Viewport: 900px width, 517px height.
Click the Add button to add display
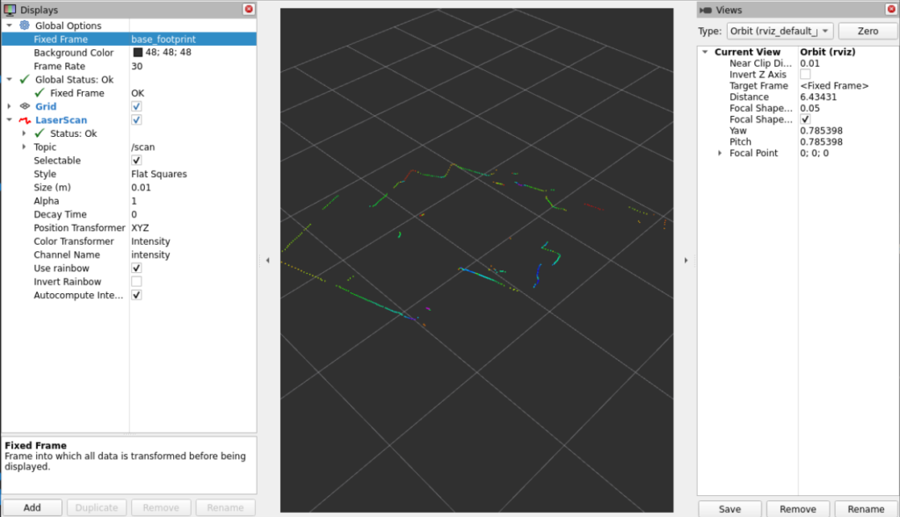tap(33, 507)
